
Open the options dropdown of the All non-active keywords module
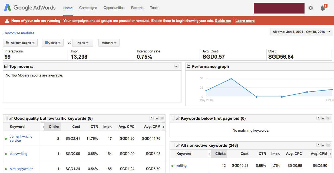click(319, 145)
